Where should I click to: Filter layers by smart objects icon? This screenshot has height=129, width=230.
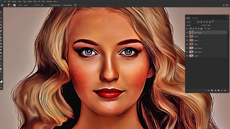tap(210, 22)
